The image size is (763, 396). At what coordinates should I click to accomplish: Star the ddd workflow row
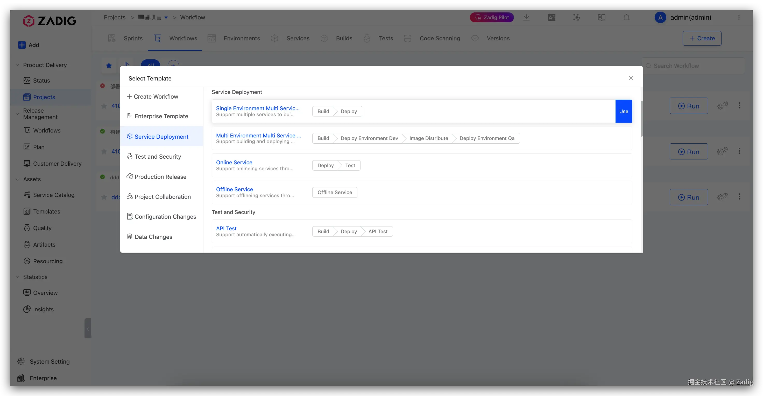point(104,197)
